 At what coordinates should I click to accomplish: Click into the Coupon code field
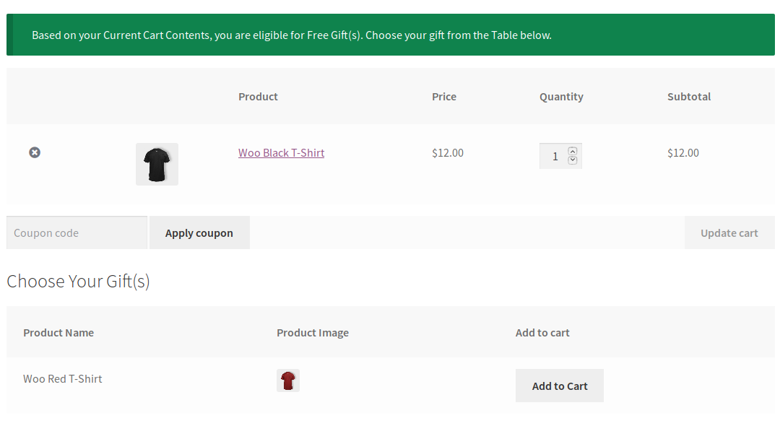click(77, 233)
